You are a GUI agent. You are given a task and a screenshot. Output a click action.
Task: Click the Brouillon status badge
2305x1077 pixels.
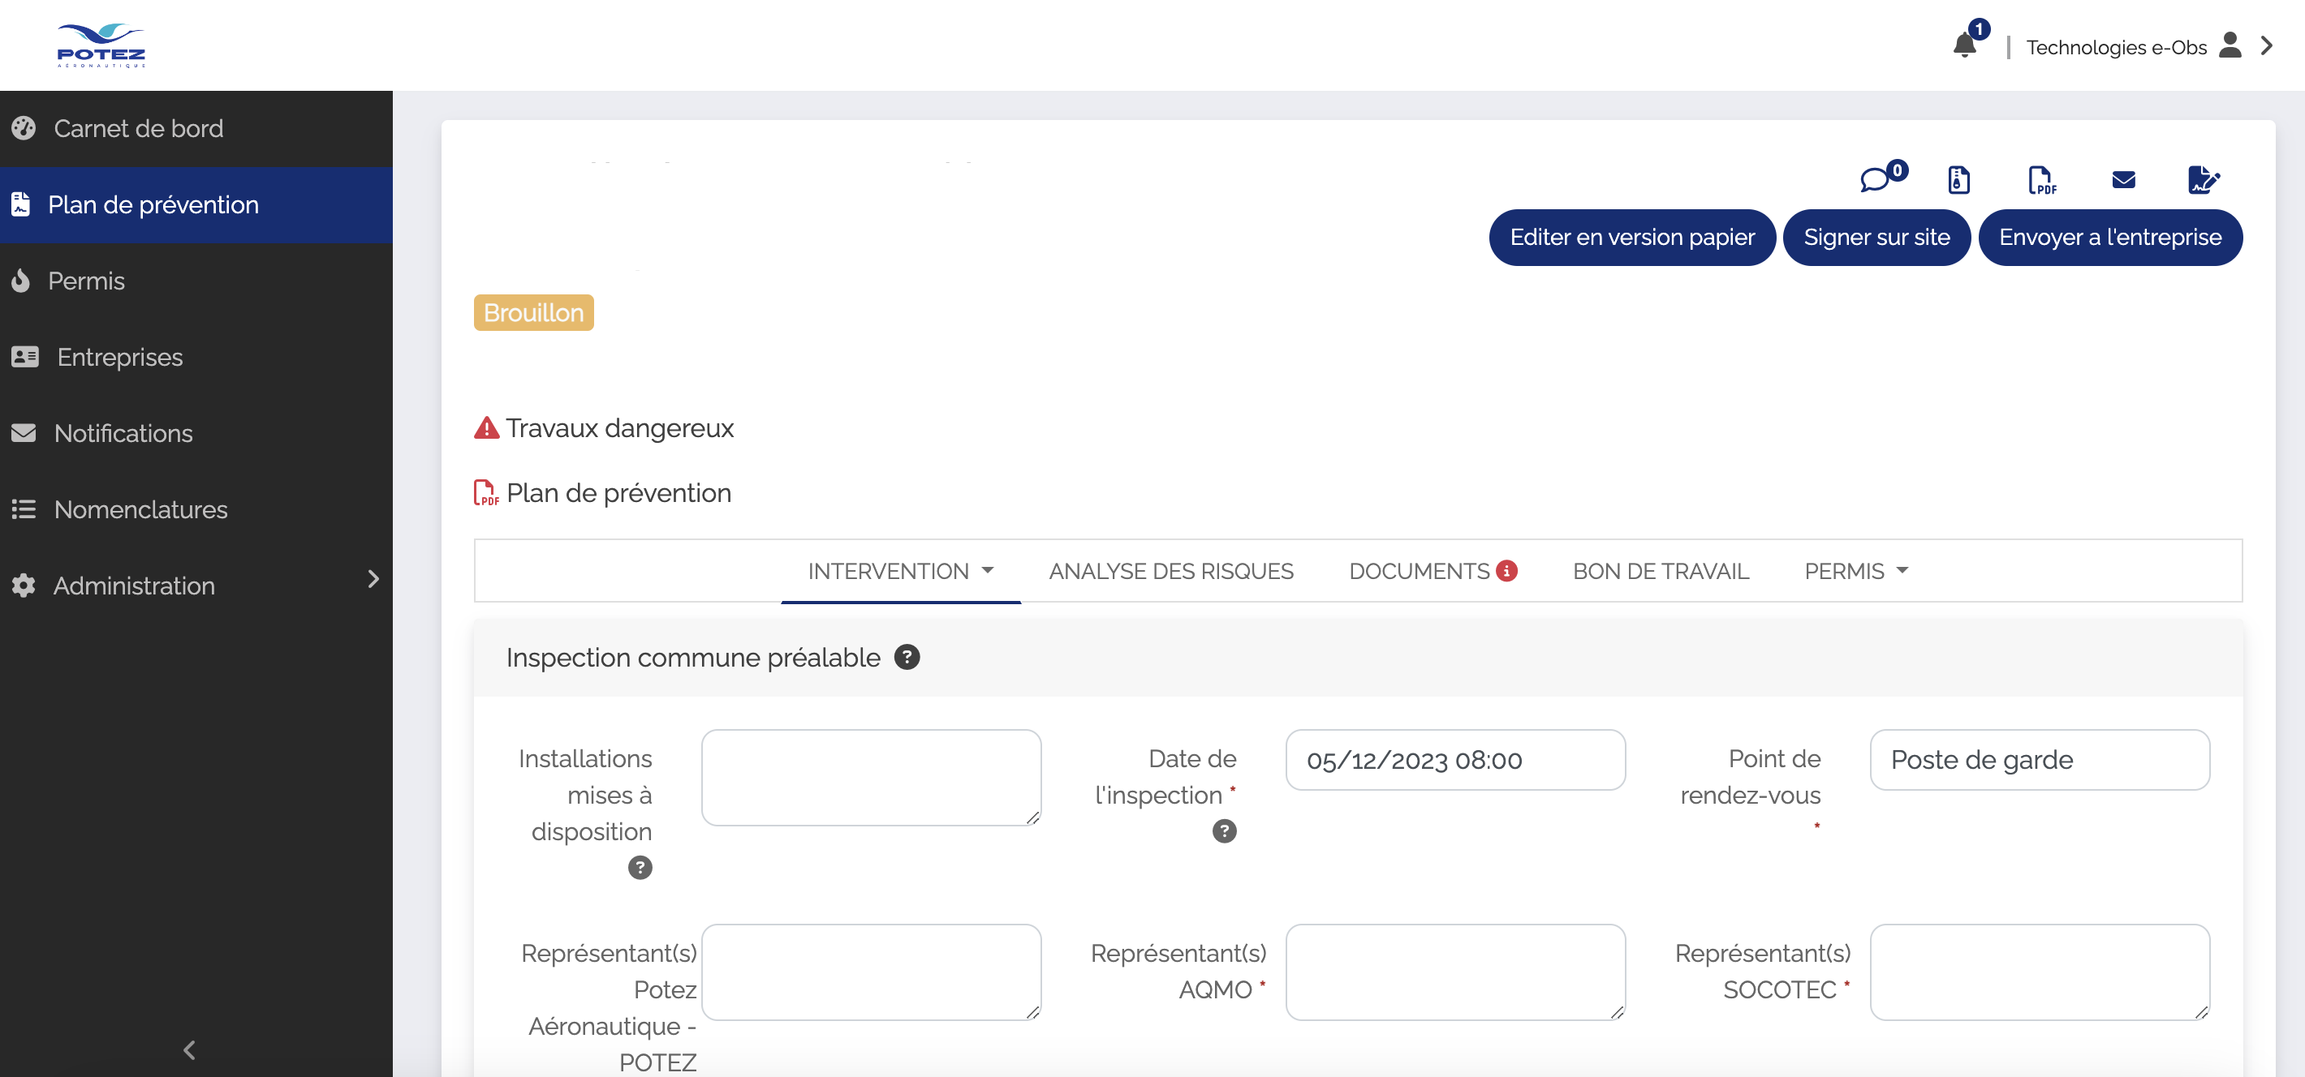(533, 311)
